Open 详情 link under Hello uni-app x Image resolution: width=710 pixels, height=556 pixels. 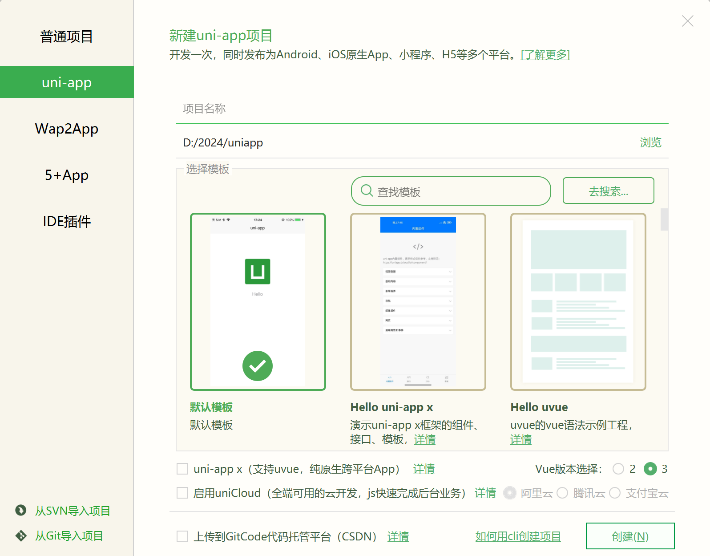(425, 439)
